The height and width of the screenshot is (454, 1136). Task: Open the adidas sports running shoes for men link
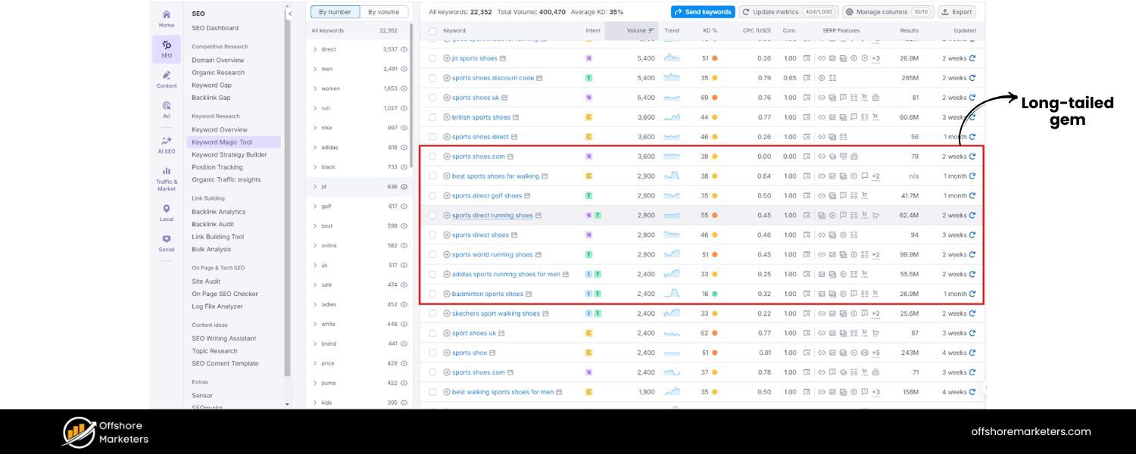click(506, 275)
